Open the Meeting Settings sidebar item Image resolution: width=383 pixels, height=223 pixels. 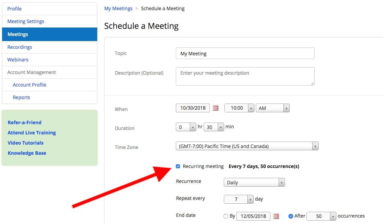(26, 21)
